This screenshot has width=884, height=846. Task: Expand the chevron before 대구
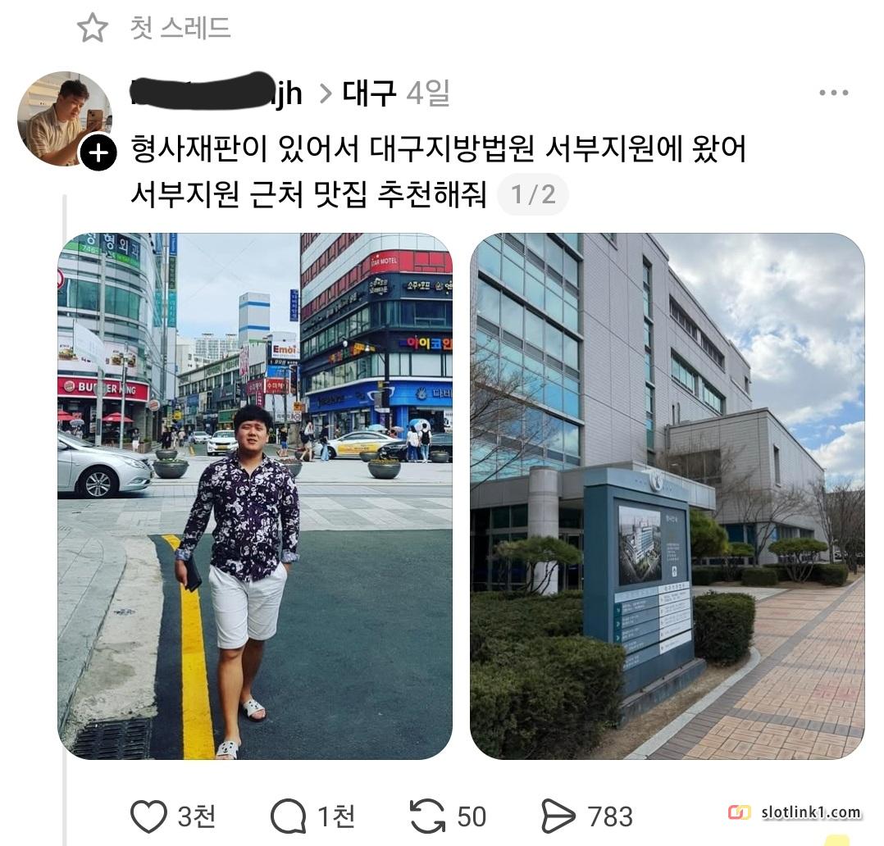click(326, 93)
